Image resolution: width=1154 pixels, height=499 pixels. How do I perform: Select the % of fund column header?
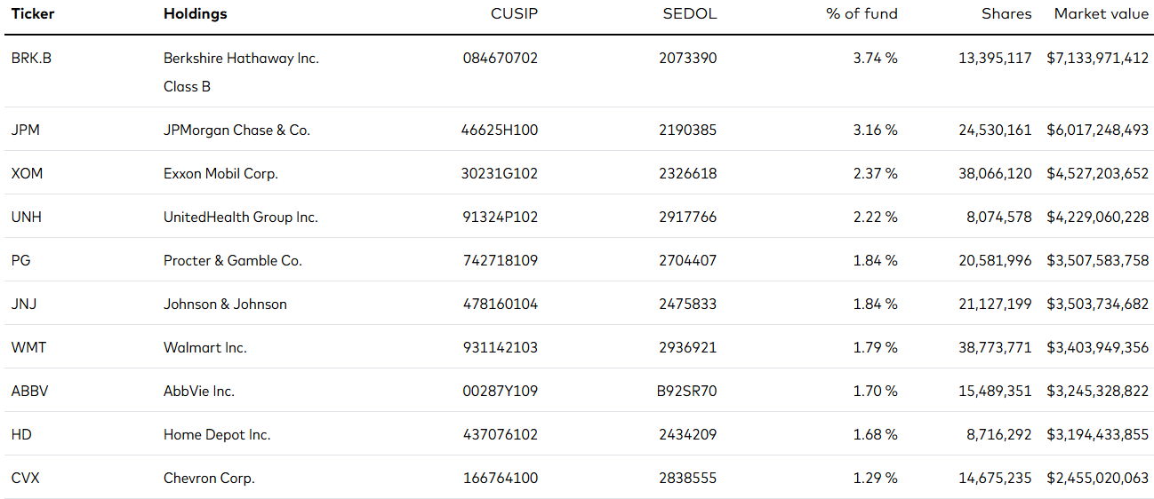861,14
